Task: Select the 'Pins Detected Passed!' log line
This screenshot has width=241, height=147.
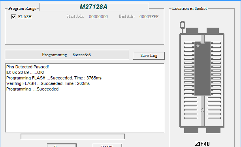Action: [x=28, y=67]
